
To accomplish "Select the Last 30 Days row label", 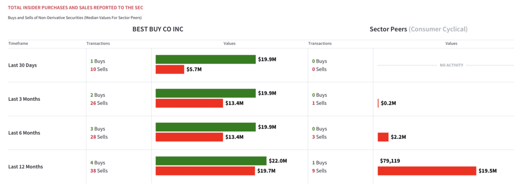I will coord(22,65).
